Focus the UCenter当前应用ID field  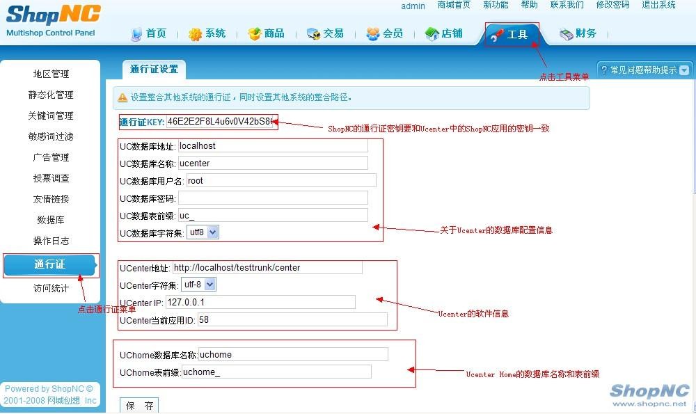(292, 319)
